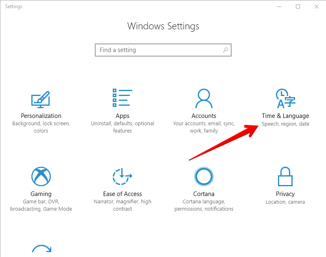This screenshot has height=257, width=326.
Task: Select the Time & Language label
Action: [x=285, y=116]
